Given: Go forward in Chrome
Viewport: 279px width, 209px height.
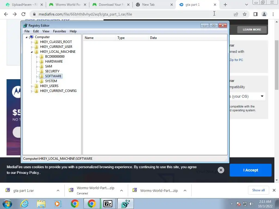Looking at the screenshot, I should (x=15, y=14).
